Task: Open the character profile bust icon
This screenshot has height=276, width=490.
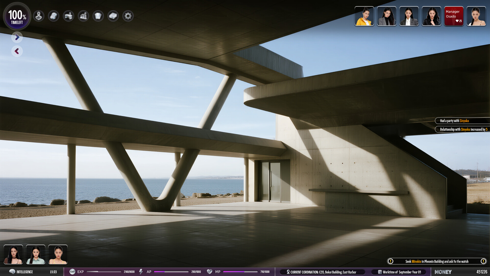Action: pyautogui.click(x=39, y=16)
